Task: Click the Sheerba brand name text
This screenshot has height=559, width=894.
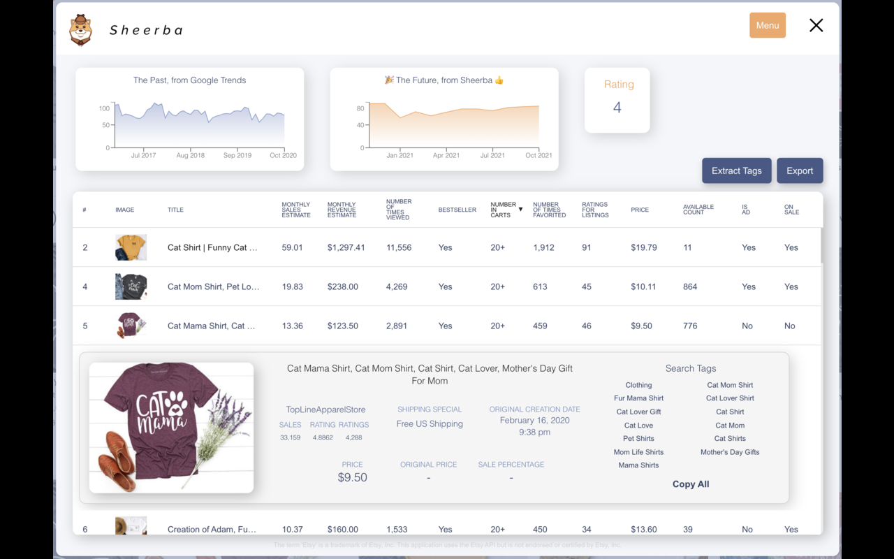Action: click(x=147, y=30)
